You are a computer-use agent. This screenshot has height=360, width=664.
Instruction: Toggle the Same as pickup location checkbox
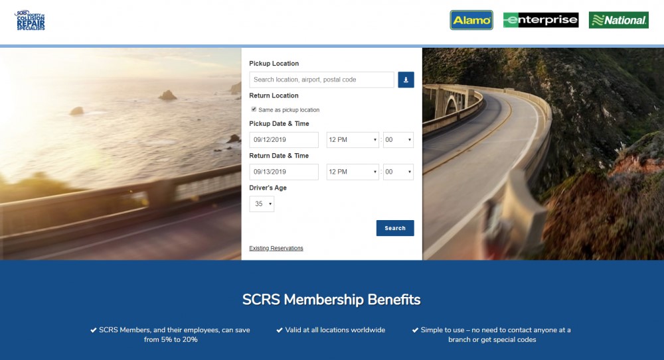[254, 109]
